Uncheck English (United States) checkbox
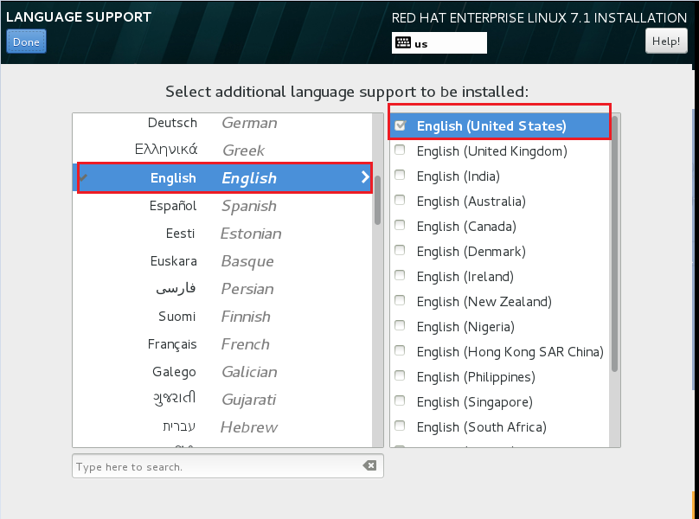 click(401, 125)
